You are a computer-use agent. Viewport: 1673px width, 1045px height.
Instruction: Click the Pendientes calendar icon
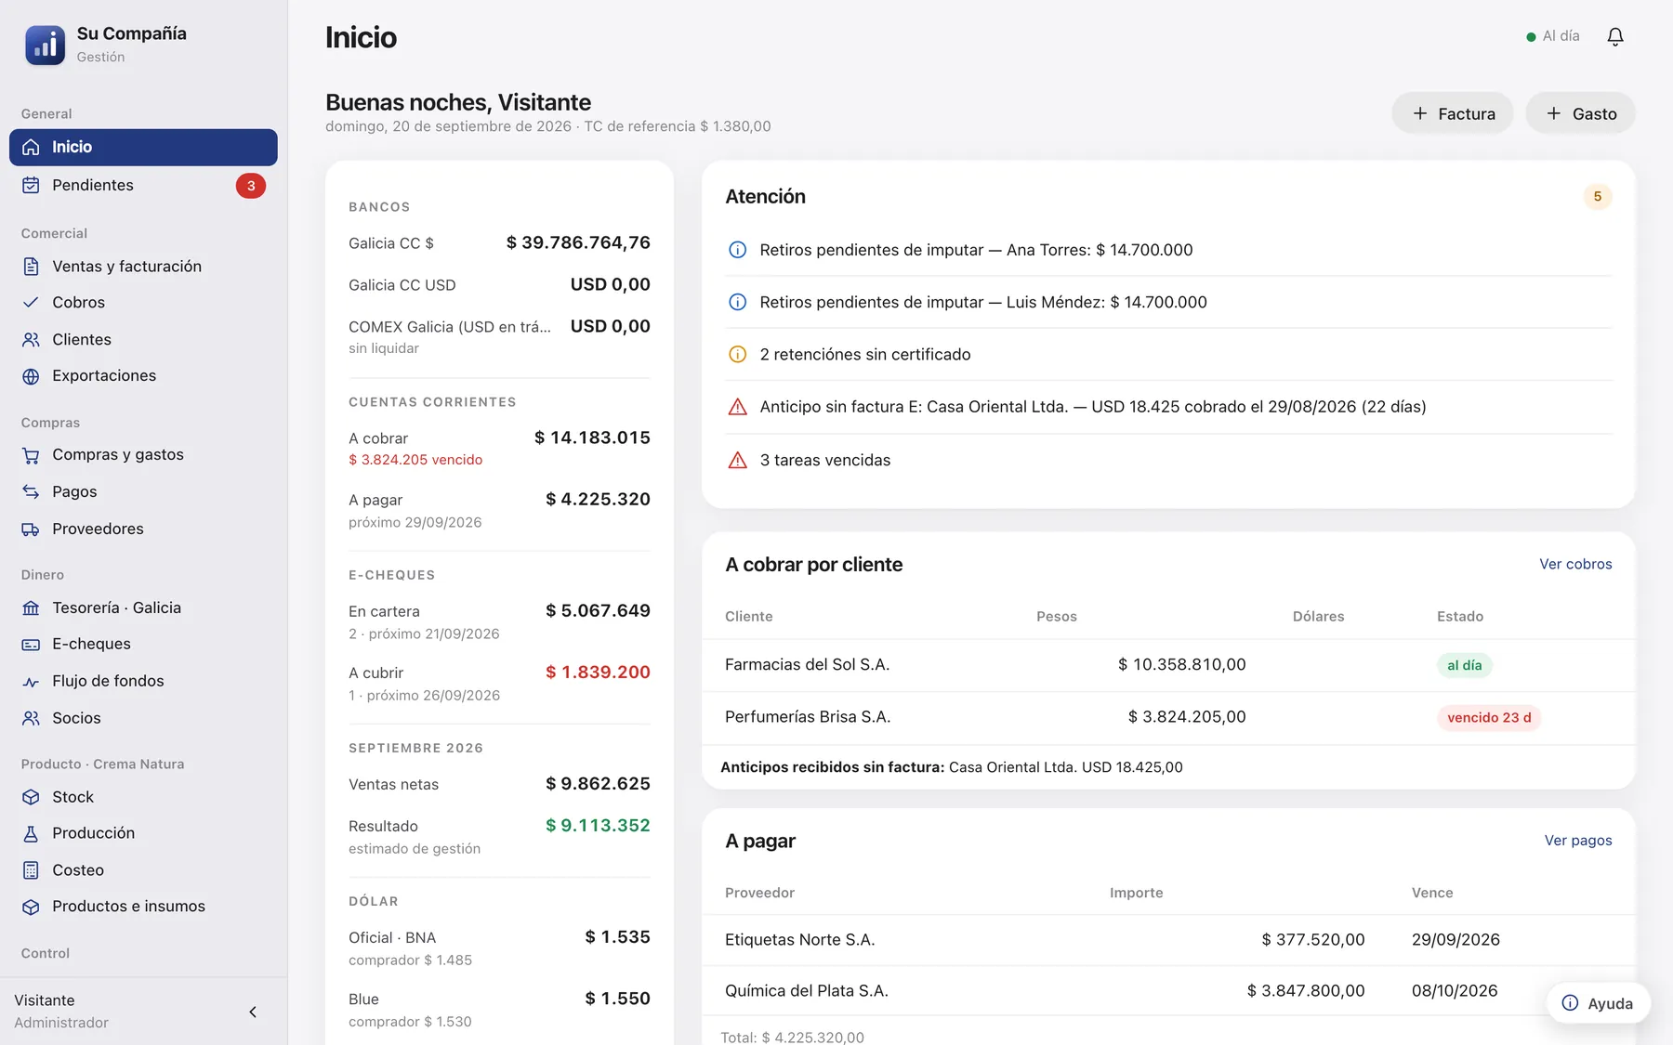tap(31, 185)
